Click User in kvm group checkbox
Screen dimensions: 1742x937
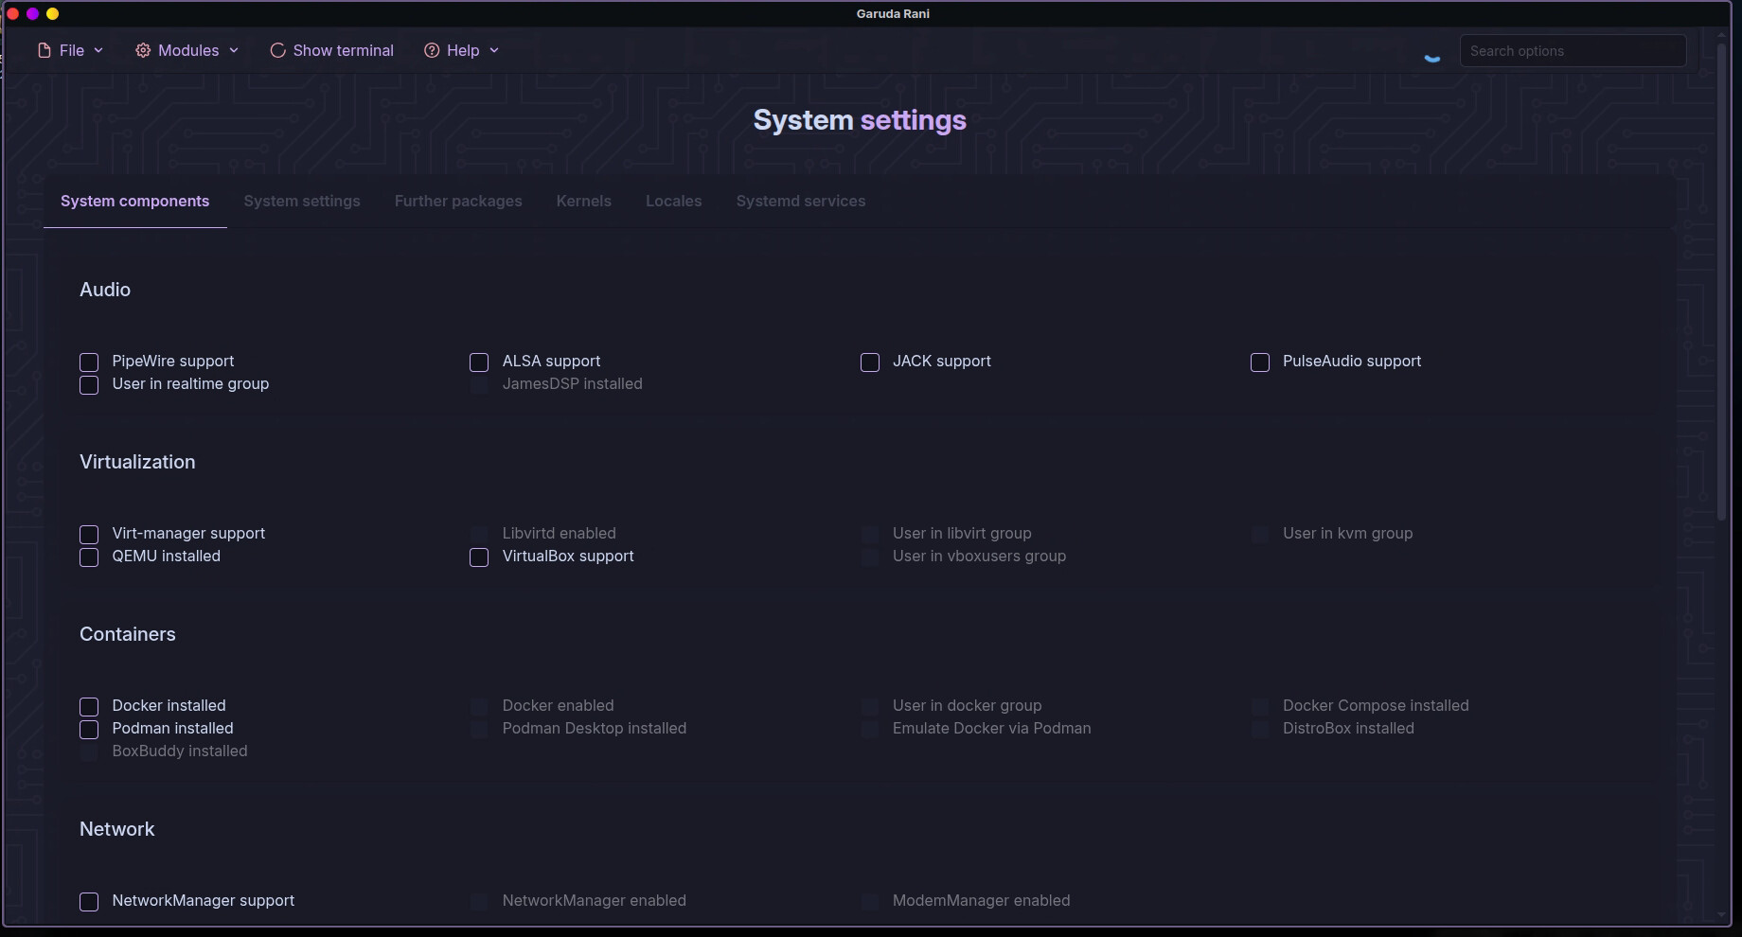1260,535
